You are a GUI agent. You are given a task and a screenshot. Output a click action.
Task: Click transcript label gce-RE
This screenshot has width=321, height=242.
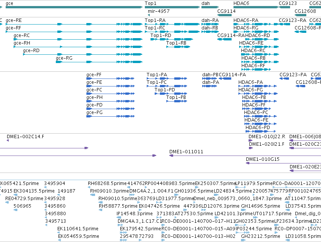pos(14,20)
